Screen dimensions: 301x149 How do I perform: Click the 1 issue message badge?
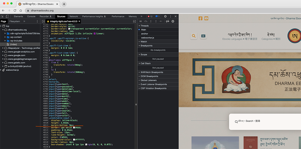[158, 17]
